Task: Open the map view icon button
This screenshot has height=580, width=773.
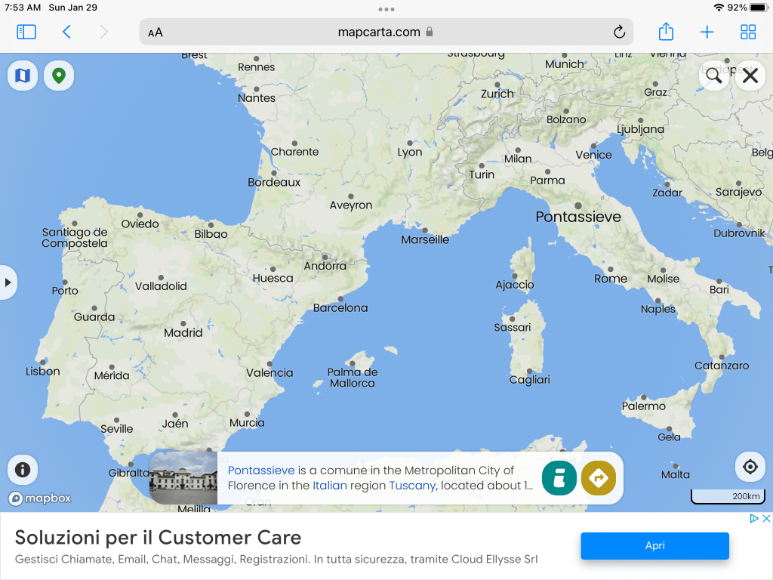Action: click(x=23, y=76)
